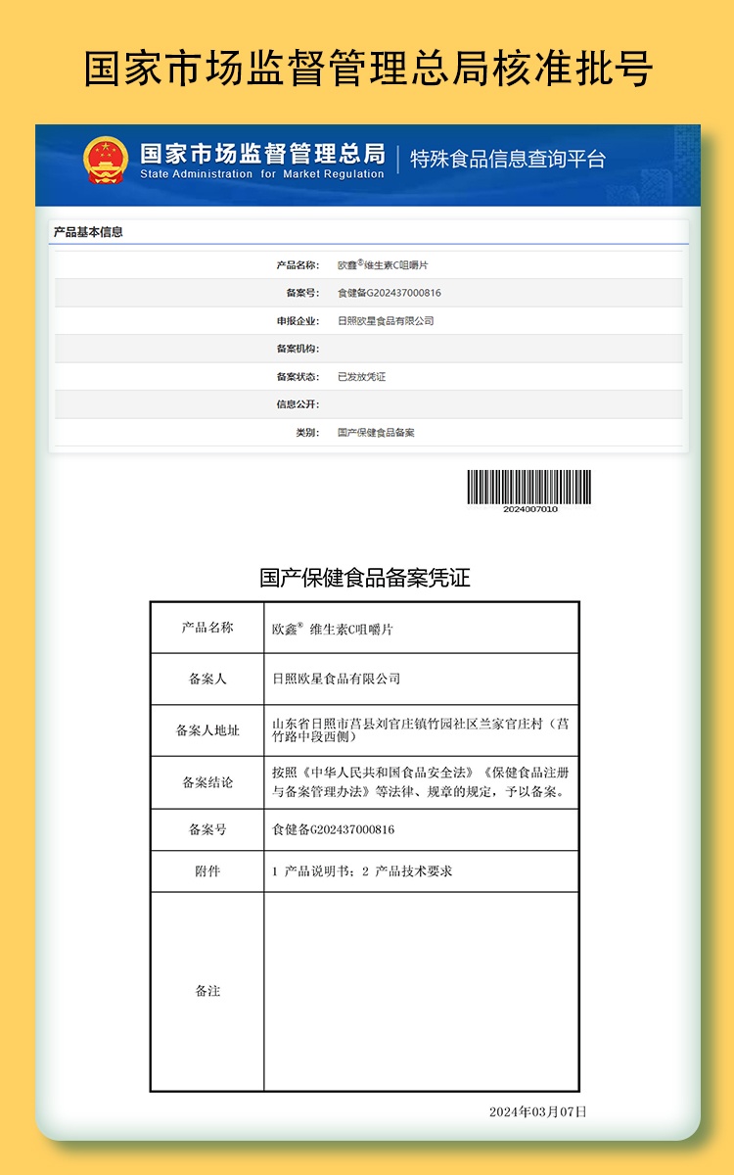Click '1 产品说明书; 2 产品技术要求' attachments text

pyautogui.click(x=361, y=871)
